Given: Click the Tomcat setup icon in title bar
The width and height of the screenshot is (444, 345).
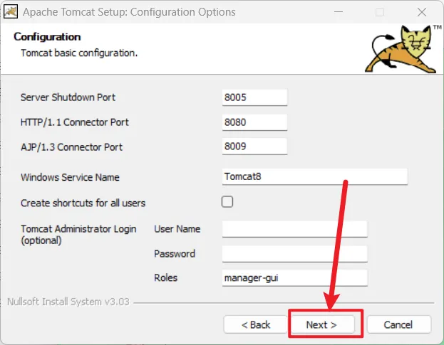Looking at the screenshot, I should click(x=11, y=12).
